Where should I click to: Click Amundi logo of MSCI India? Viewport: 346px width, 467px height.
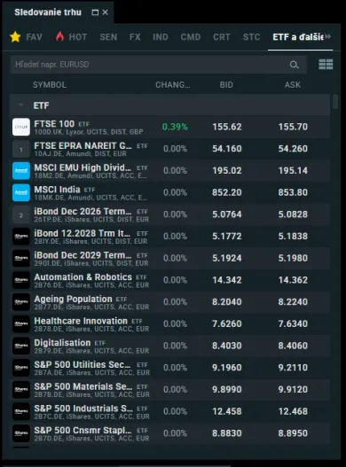pos(21,192)
